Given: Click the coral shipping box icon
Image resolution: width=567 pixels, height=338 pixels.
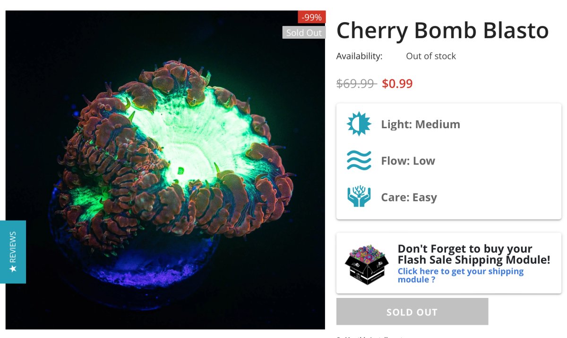Looking at the screenshot, I should tap(366, 264).
